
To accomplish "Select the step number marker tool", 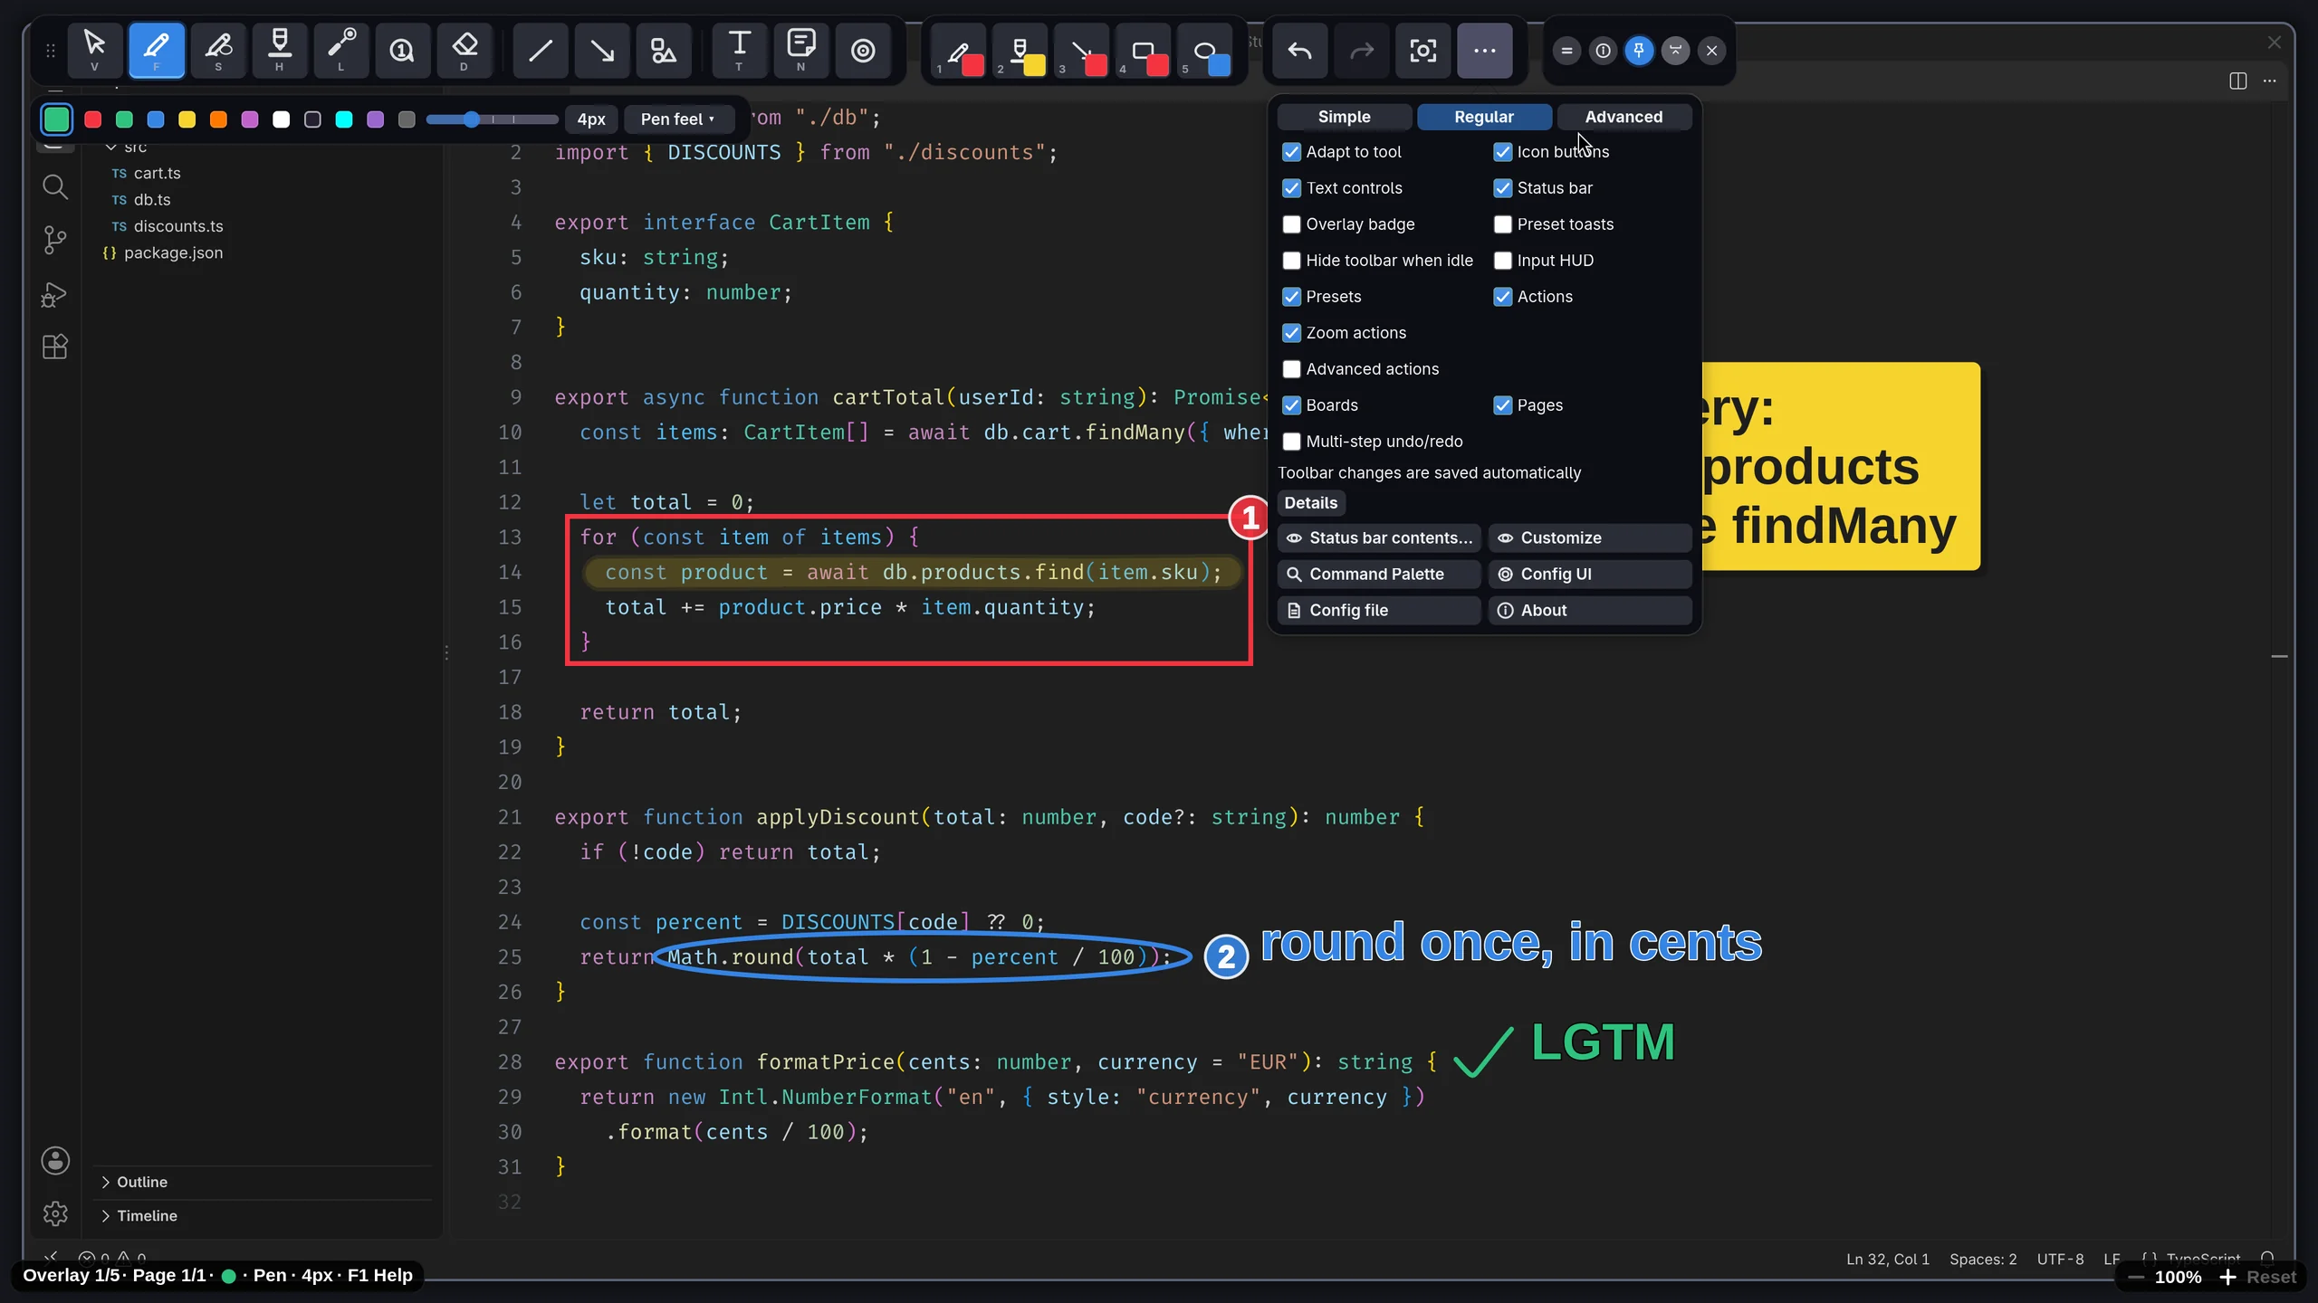I will 402,50.
